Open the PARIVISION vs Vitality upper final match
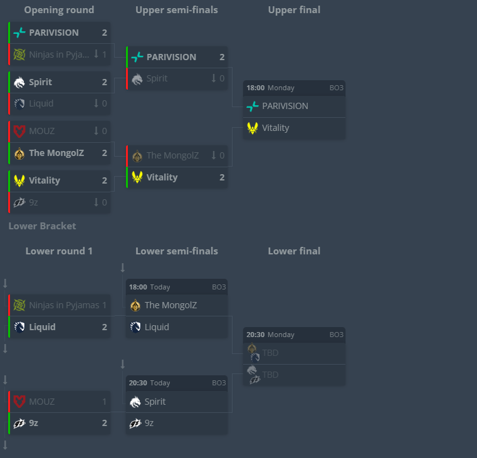The width and height of the screenshot is (477, 458). click(x=294, y=110)
